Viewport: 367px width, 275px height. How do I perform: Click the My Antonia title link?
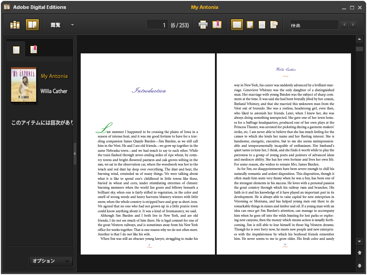[x=54, y=76]
